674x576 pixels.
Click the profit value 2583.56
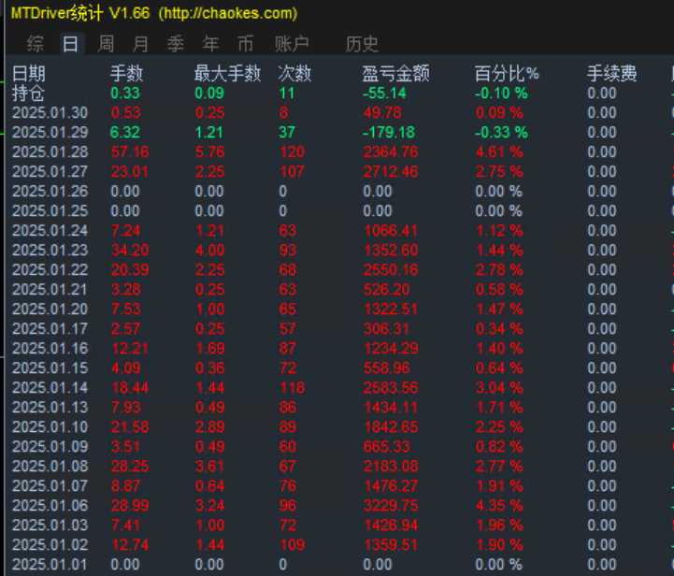point(391,388)
